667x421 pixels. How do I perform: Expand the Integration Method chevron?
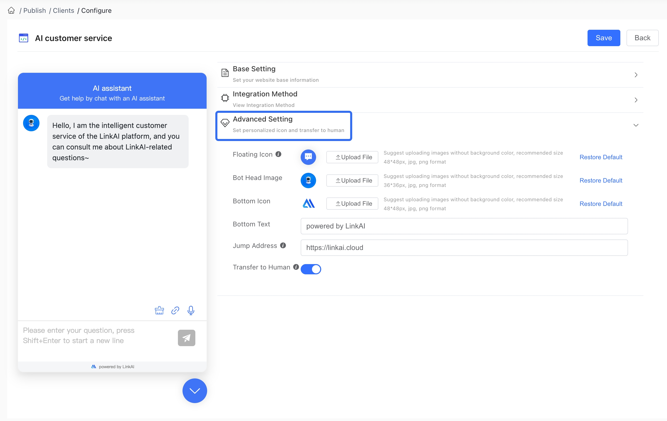point(636,100)
